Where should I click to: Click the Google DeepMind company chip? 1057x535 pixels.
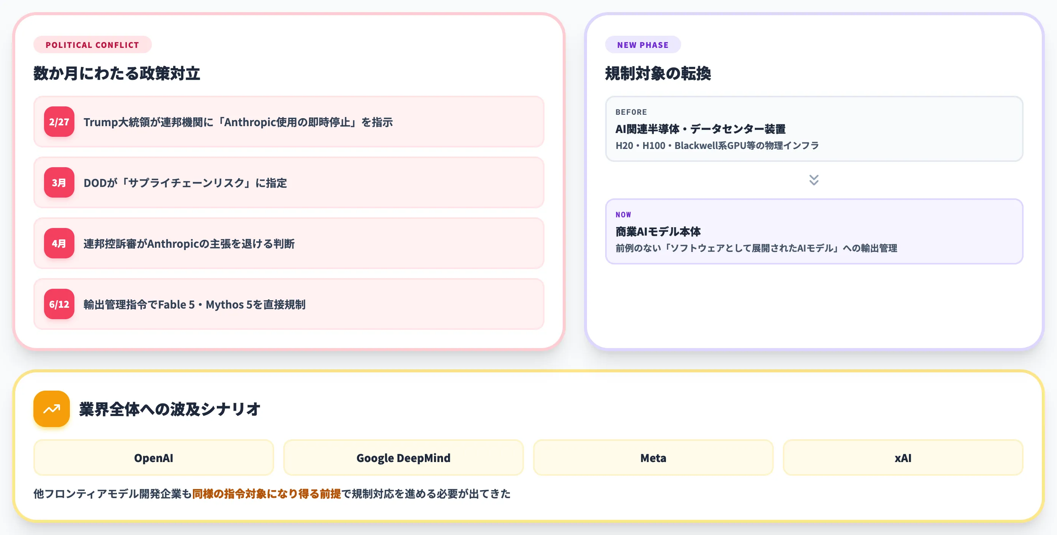click(403, 457)
